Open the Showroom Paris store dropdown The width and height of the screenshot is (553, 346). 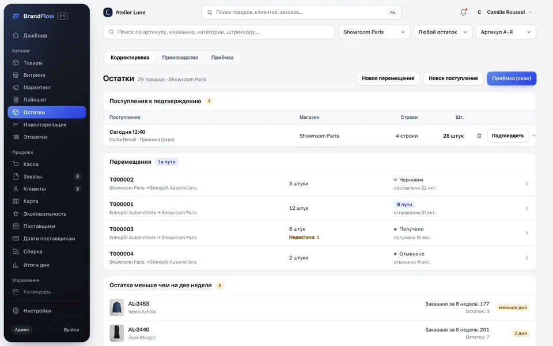(x=374, y=32)
